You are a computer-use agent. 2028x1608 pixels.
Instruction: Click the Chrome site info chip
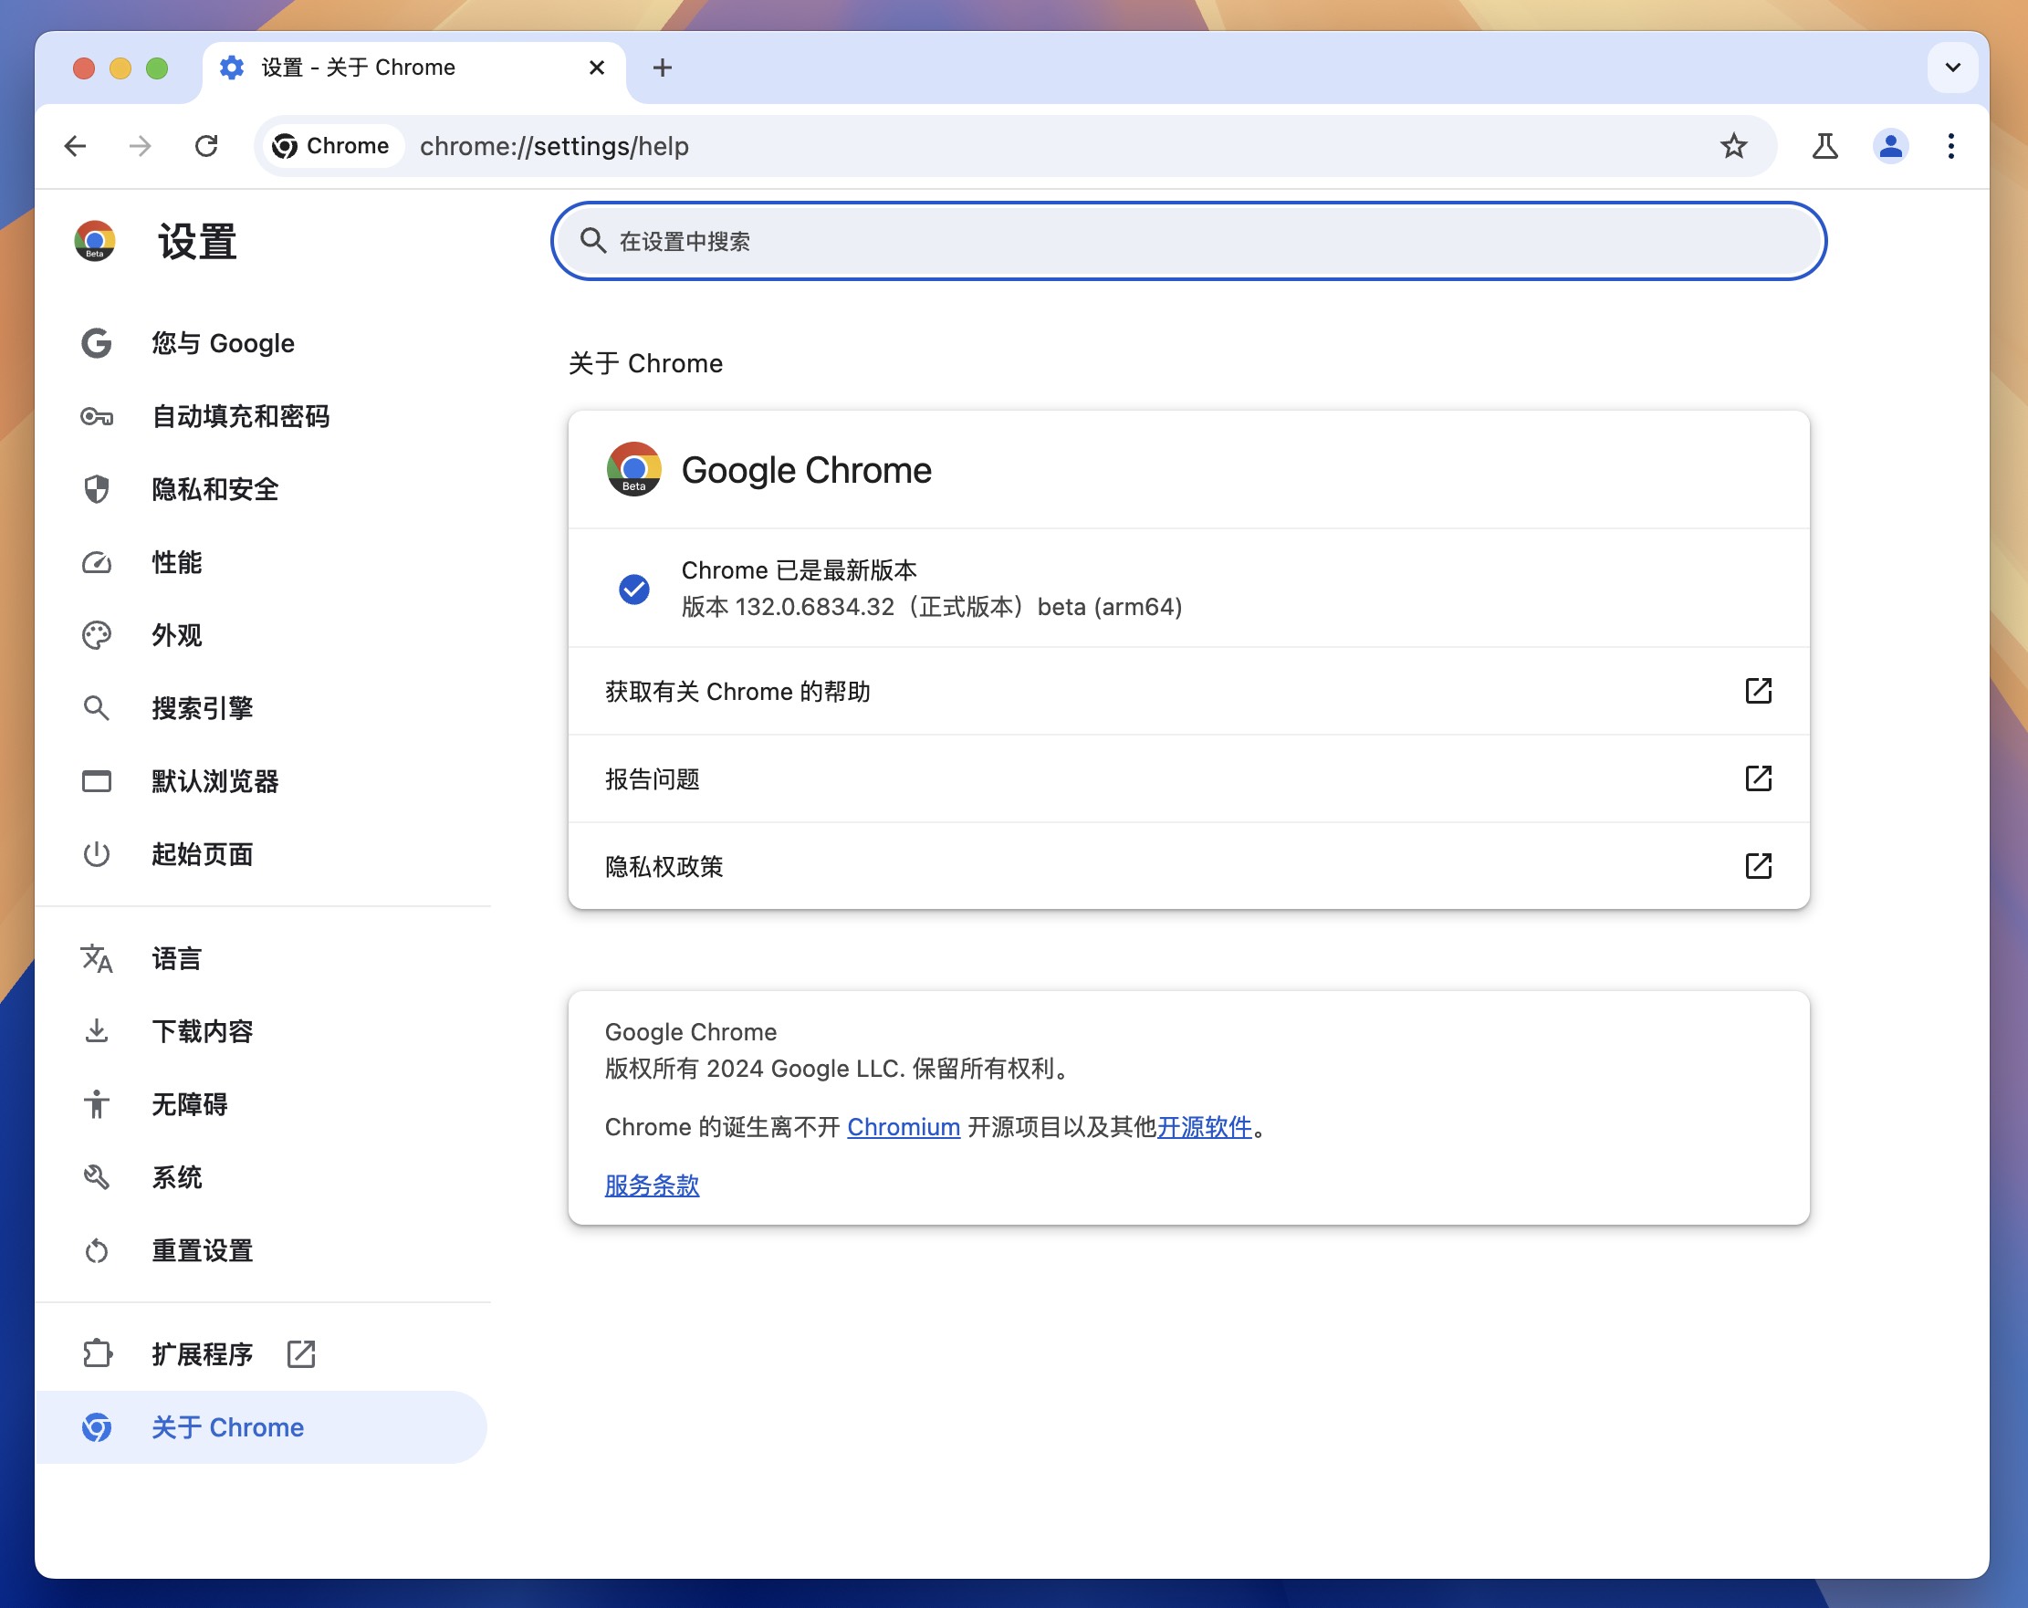coord(331,146)
